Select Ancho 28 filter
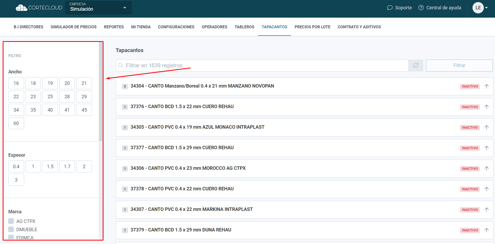Viewport: 495px width, 244px height. [67, 97]
